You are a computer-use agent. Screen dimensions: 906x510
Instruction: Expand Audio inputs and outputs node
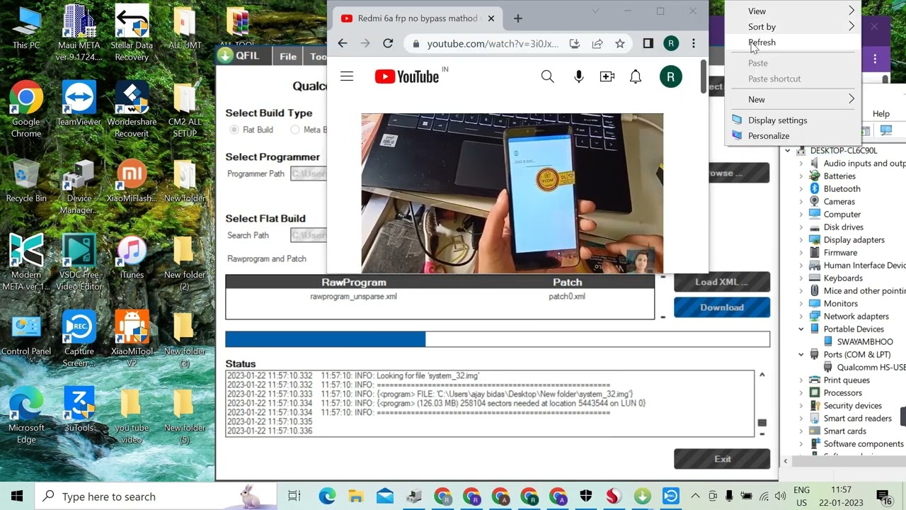[x=801, y=163]
